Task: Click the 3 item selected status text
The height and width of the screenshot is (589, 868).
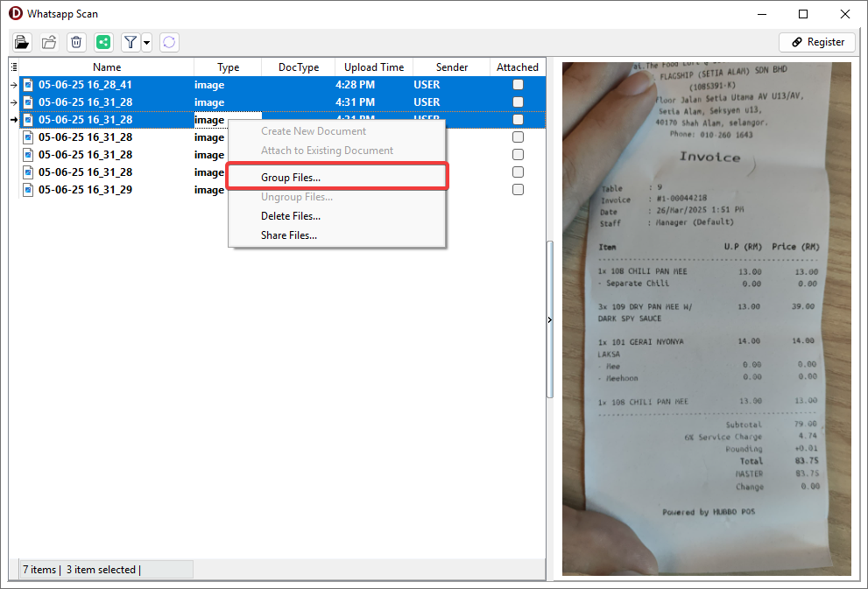Action: [x=101, y=570]
